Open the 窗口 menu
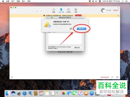130x97 pixels. pos(23,1)
